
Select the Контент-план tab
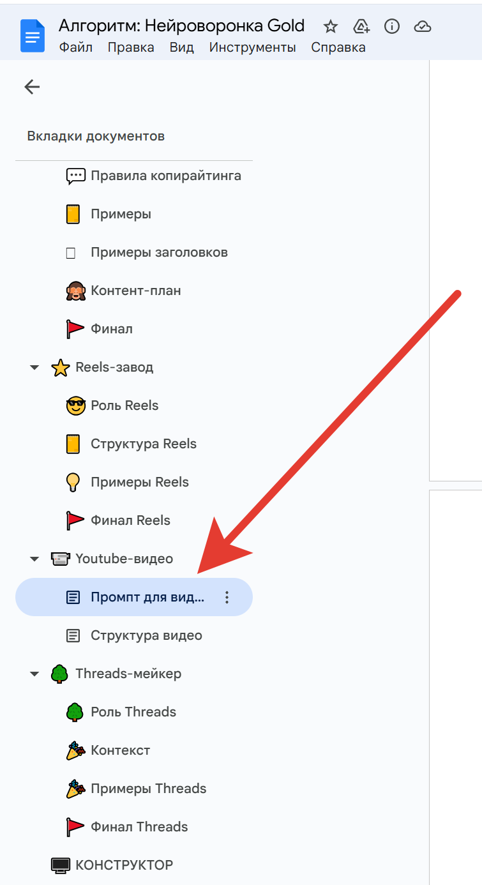pos(134,291)
